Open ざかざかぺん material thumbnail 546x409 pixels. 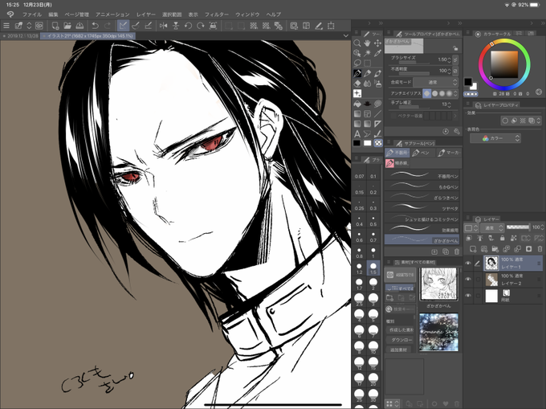point(438,284)
